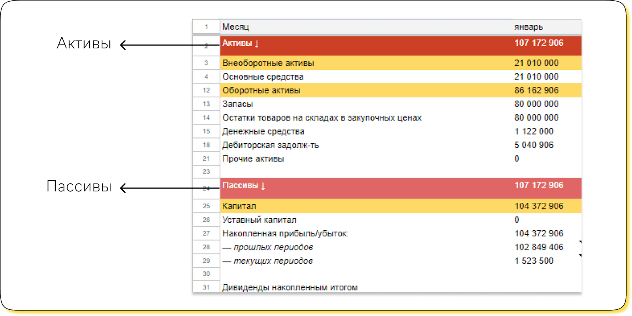Image resolution: width=632 pixels, height=316 pixels.
Task: Click the 'Дебиторская задолж-ть' cell
Action: pos(270,145)
